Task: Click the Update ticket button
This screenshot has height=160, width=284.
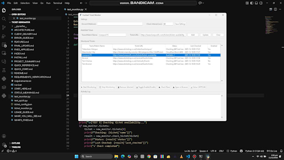Action: tap(205, 35)
